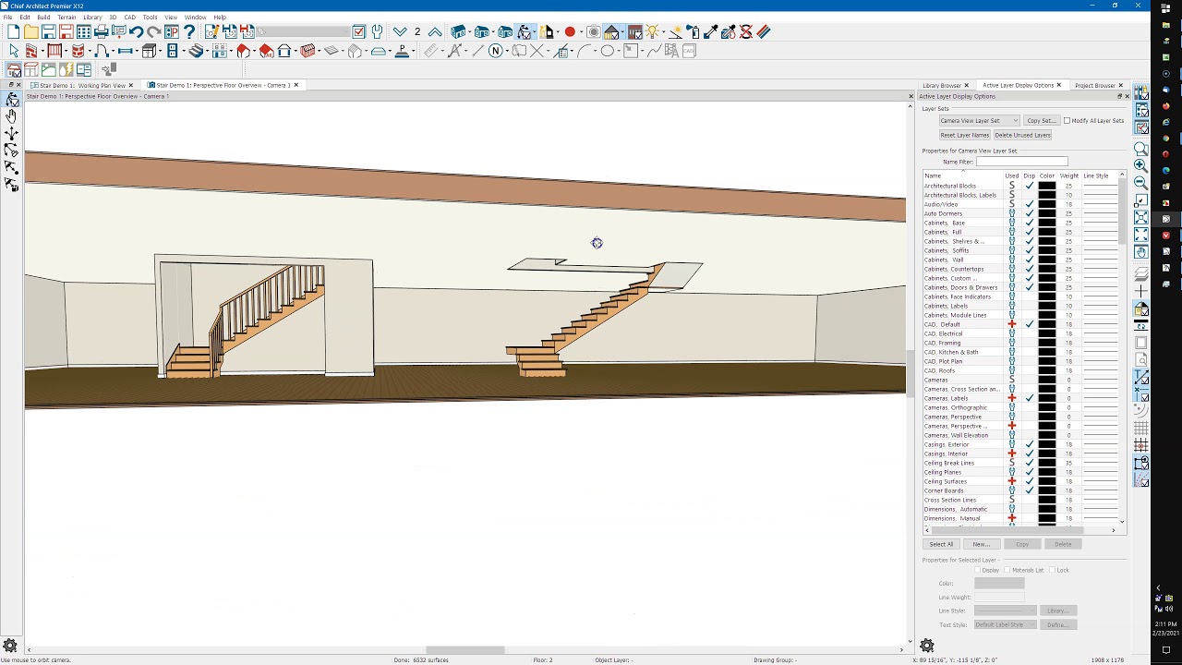Click the Select All button

pos(941,544)
